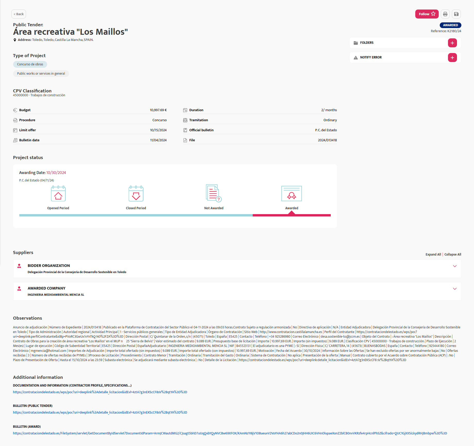This screenshot has width=474, height=446.
Task: Click Expand All above the suppliers list
Action: 433,254
